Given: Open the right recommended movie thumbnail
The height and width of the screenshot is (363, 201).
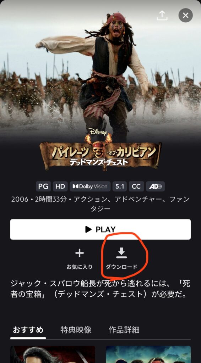Looking at the screenshot, I should 148,354.
